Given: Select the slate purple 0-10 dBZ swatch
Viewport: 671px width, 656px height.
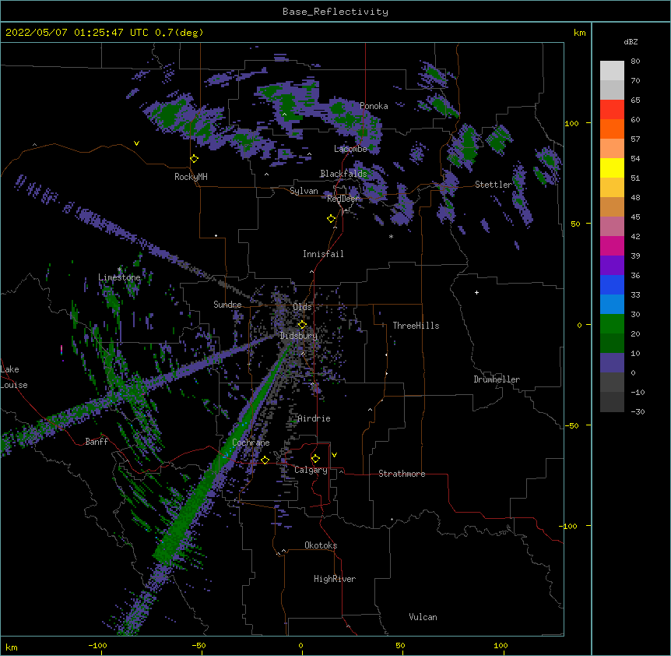Looking at the screenshot, I should click(612, 363).
